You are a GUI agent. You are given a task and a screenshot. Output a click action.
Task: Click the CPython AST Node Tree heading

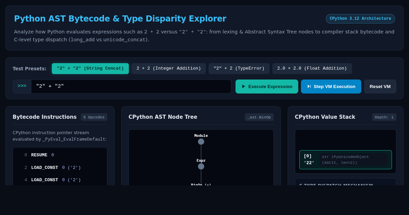(x=163, y=117)
